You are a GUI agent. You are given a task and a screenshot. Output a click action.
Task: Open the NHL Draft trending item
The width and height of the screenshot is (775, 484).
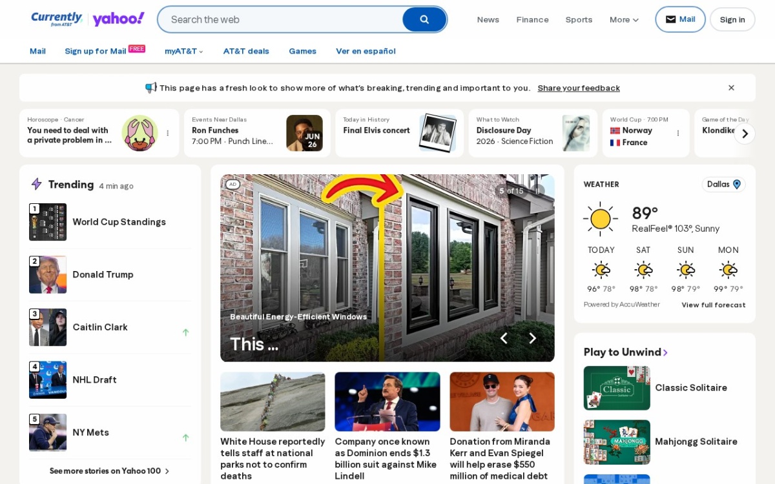click(110, 379)
